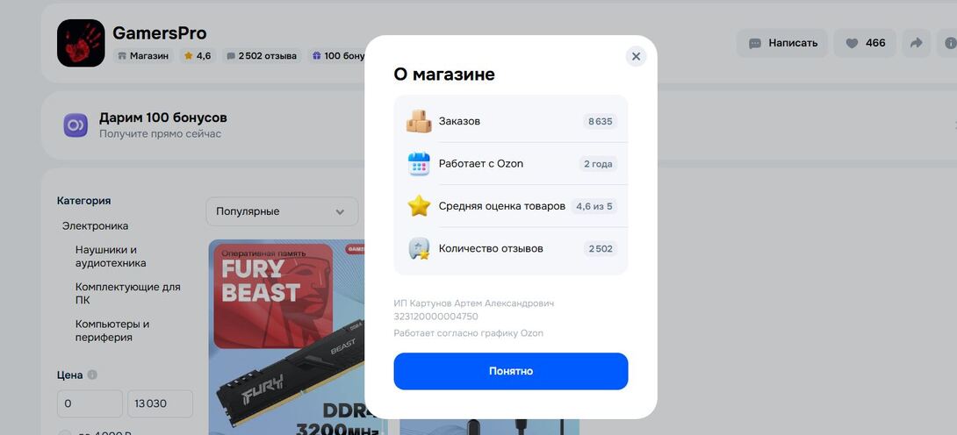Screen dimensions: 957x435
Task: Click the Количество отзывов chat-star icon
Action: pyautogui.click(x=419, y=248)
